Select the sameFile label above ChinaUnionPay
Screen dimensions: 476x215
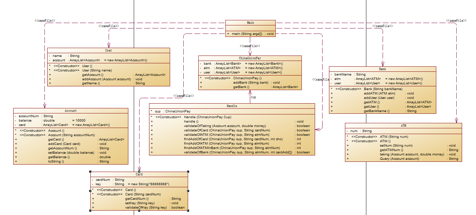click(x=250, y=46)
